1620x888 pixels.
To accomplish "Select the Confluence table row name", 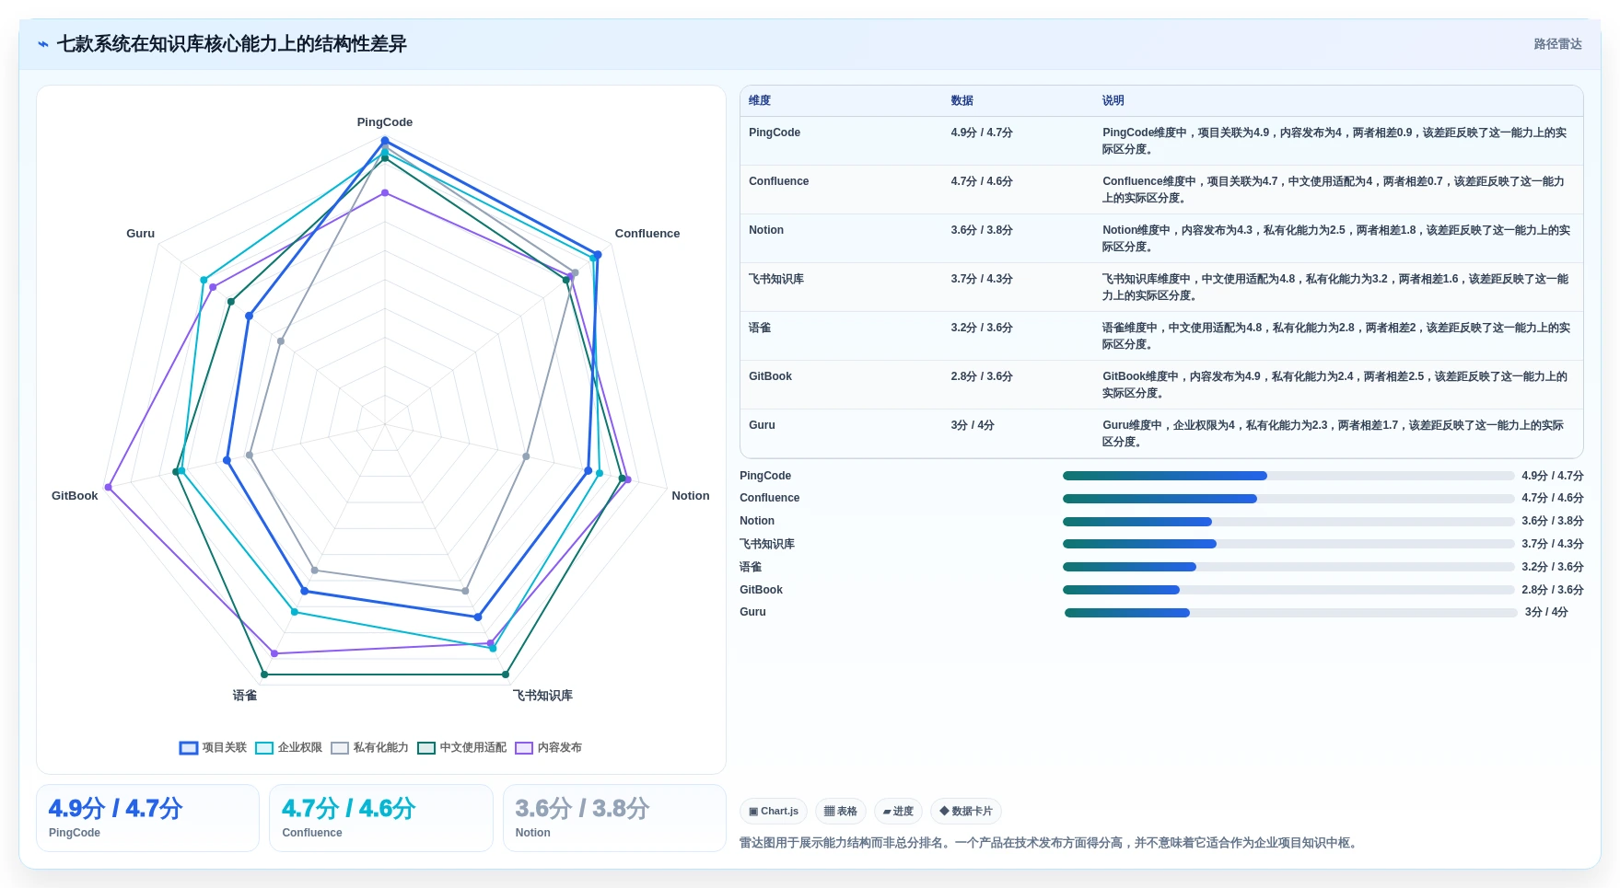I will [x=778, y=181].
